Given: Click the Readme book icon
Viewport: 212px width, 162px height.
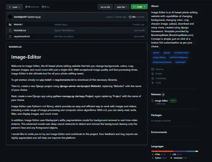Looking at the screenshot, I should click(x=153, y=69).
